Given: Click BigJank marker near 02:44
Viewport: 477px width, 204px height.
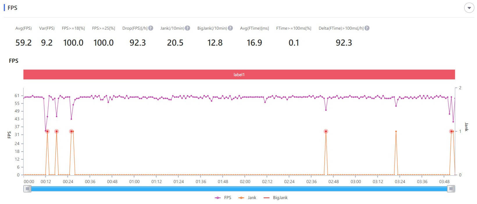Looking at the screenshot, I should point(326,131).
